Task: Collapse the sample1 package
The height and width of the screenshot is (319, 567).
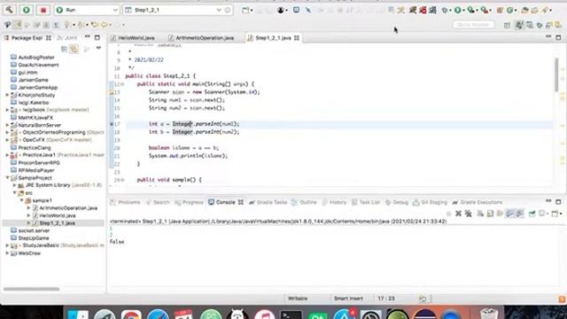Action: point(21,200)
